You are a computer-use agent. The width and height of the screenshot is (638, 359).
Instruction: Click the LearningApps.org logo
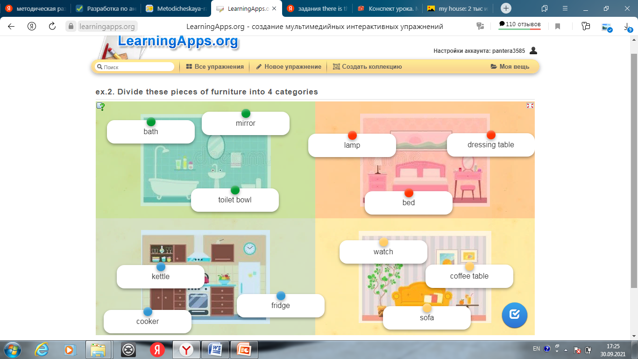[x=178, y=41]
